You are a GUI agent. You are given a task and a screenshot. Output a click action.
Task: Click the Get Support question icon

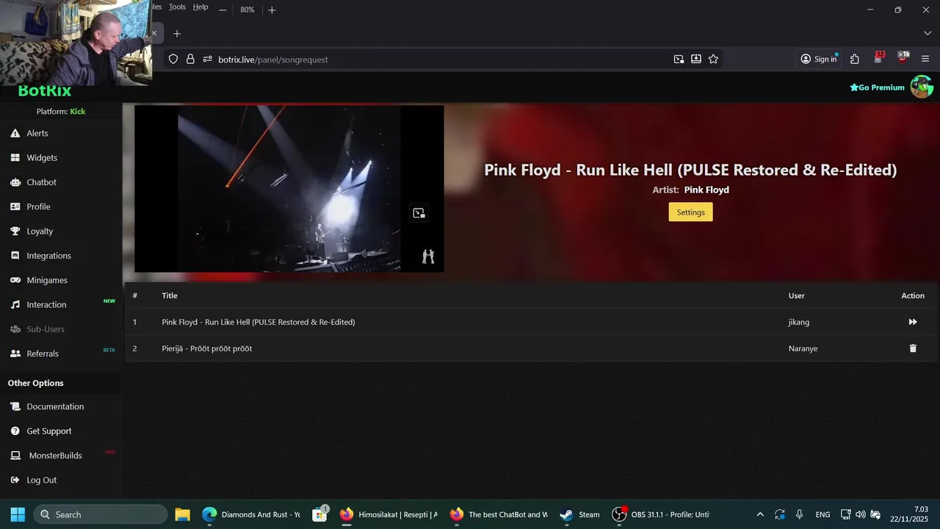pos(15,431)
